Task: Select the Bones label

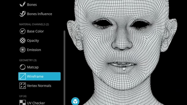Action: tap(32, 5)
